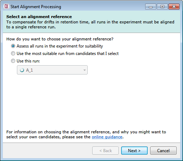The height and width of the screenshot is (161, 183).
Task: Click the disabled < Back button
Action: (x=105, y=151)
